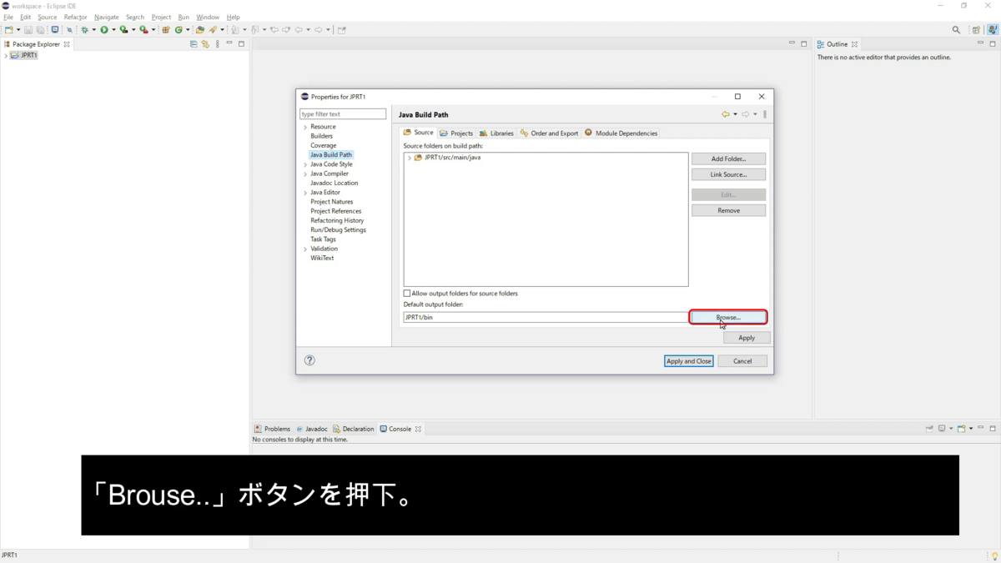Click the Add Folder... button

click(x=728, y=158)
